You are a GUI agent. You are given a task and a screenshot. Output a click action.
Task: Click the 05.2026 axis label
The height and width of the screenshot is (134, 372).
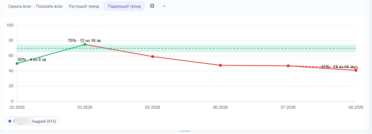[153, 108]
